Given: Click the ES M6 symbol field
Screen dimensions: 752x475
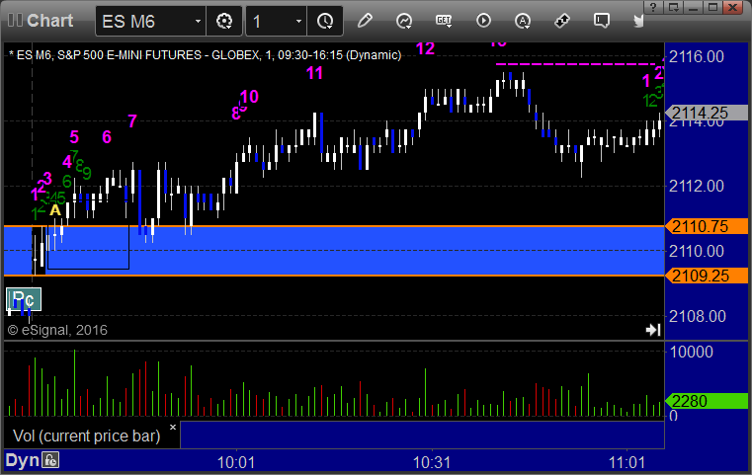Looking at the screenshot, I should 150,21.
